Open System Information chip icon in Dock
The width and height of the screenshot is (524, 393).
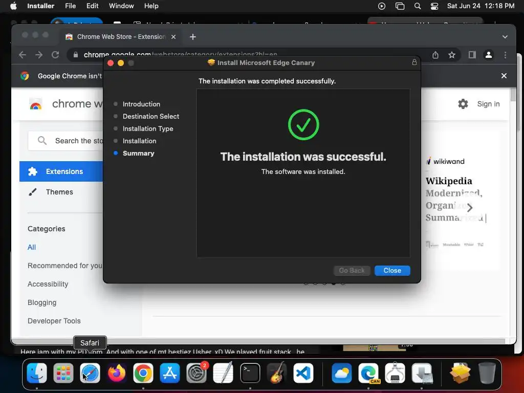point(395,373)
